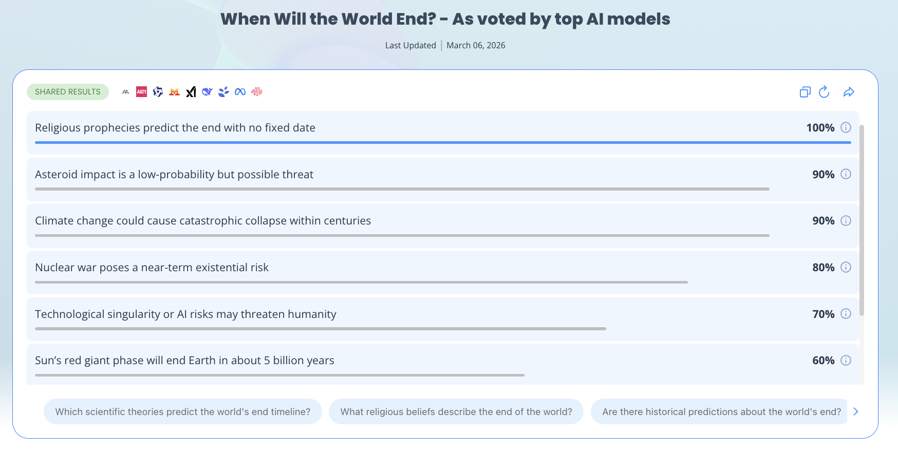Share results using the arrow icon

click(x=849, y=92)
